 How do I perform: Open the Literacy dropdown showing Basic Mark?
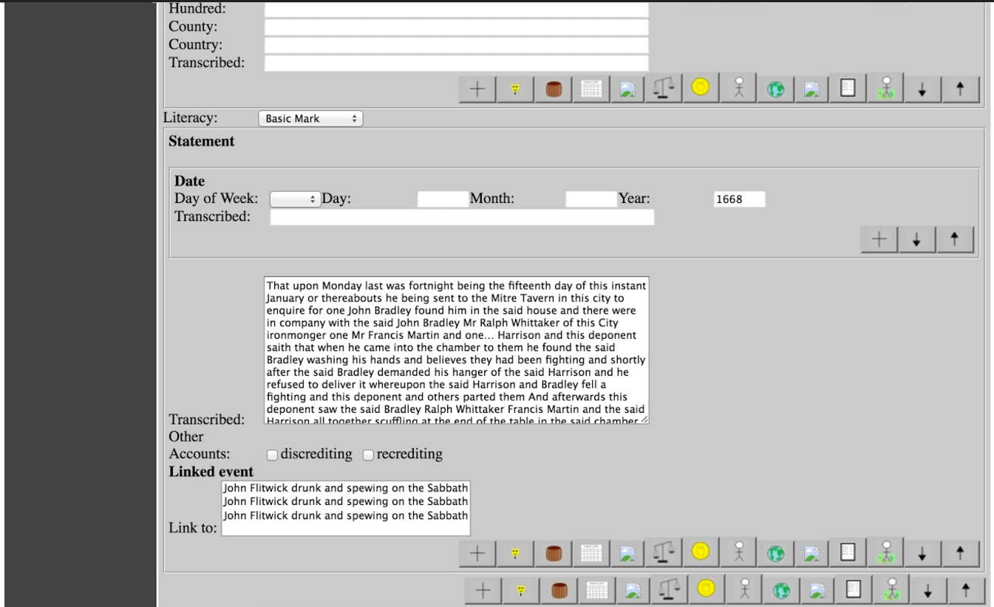coord(310,118)
